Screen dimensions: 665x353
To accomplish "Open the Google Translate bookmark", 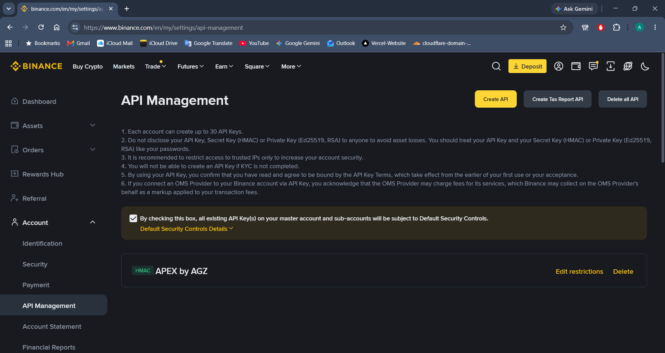I will tap(209, 43).
